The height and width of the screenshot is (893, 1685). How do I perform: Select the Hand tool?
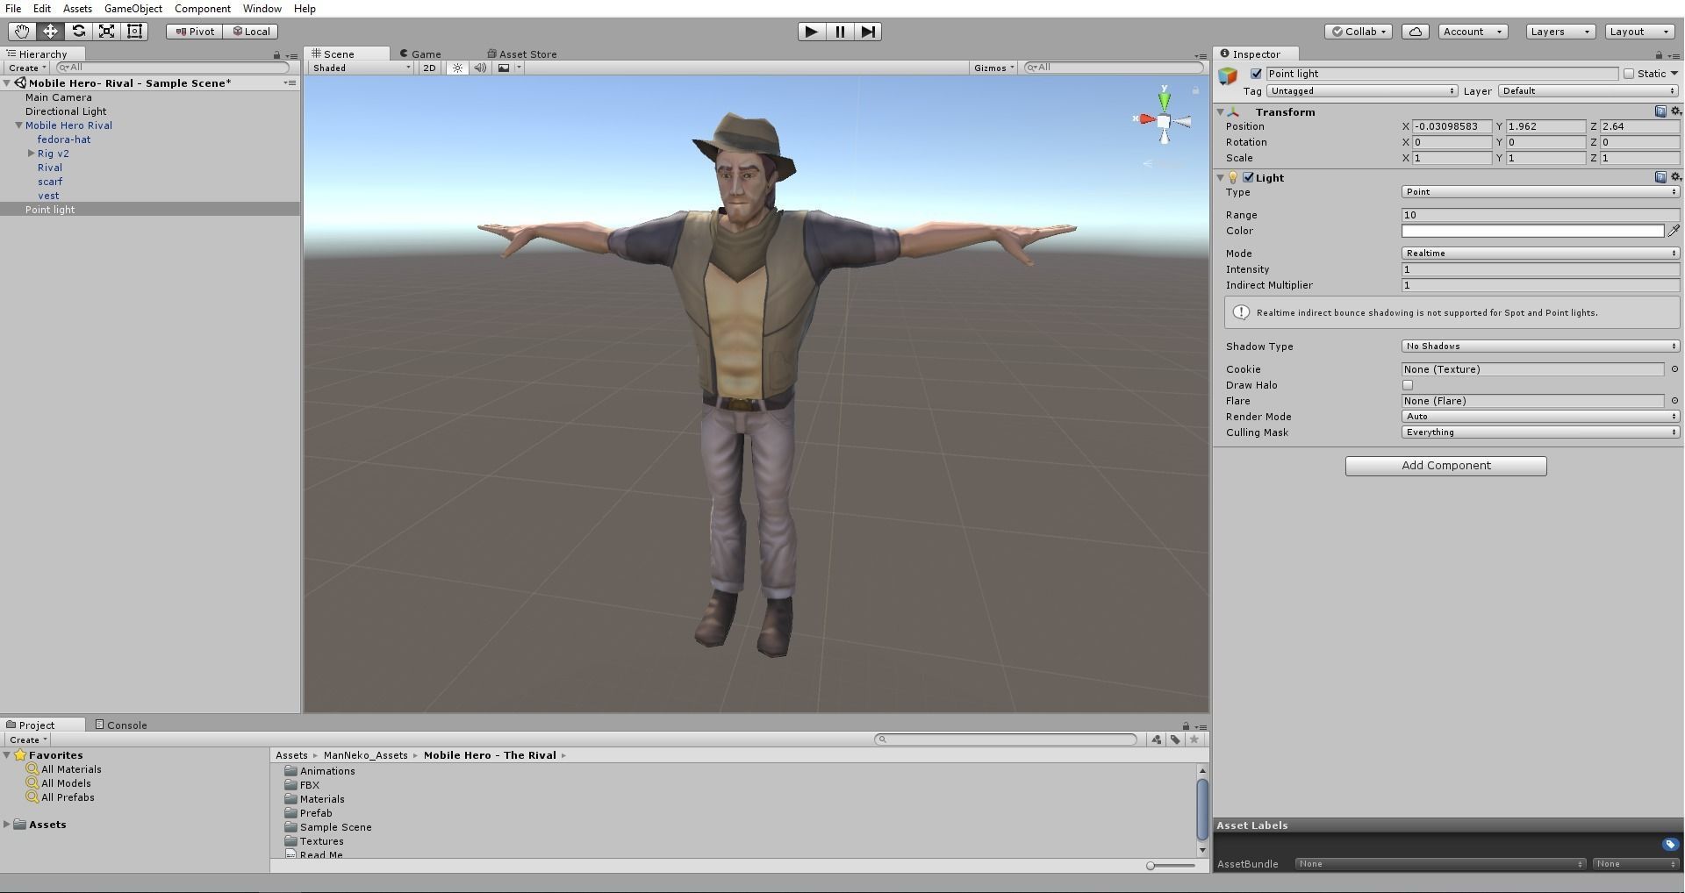coord(22,32)
